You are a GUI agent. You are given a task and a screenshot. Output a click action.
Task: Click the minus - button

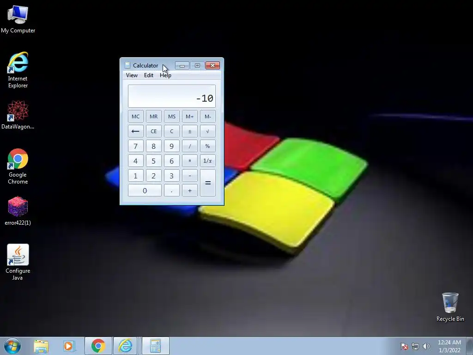pos(190,176)
